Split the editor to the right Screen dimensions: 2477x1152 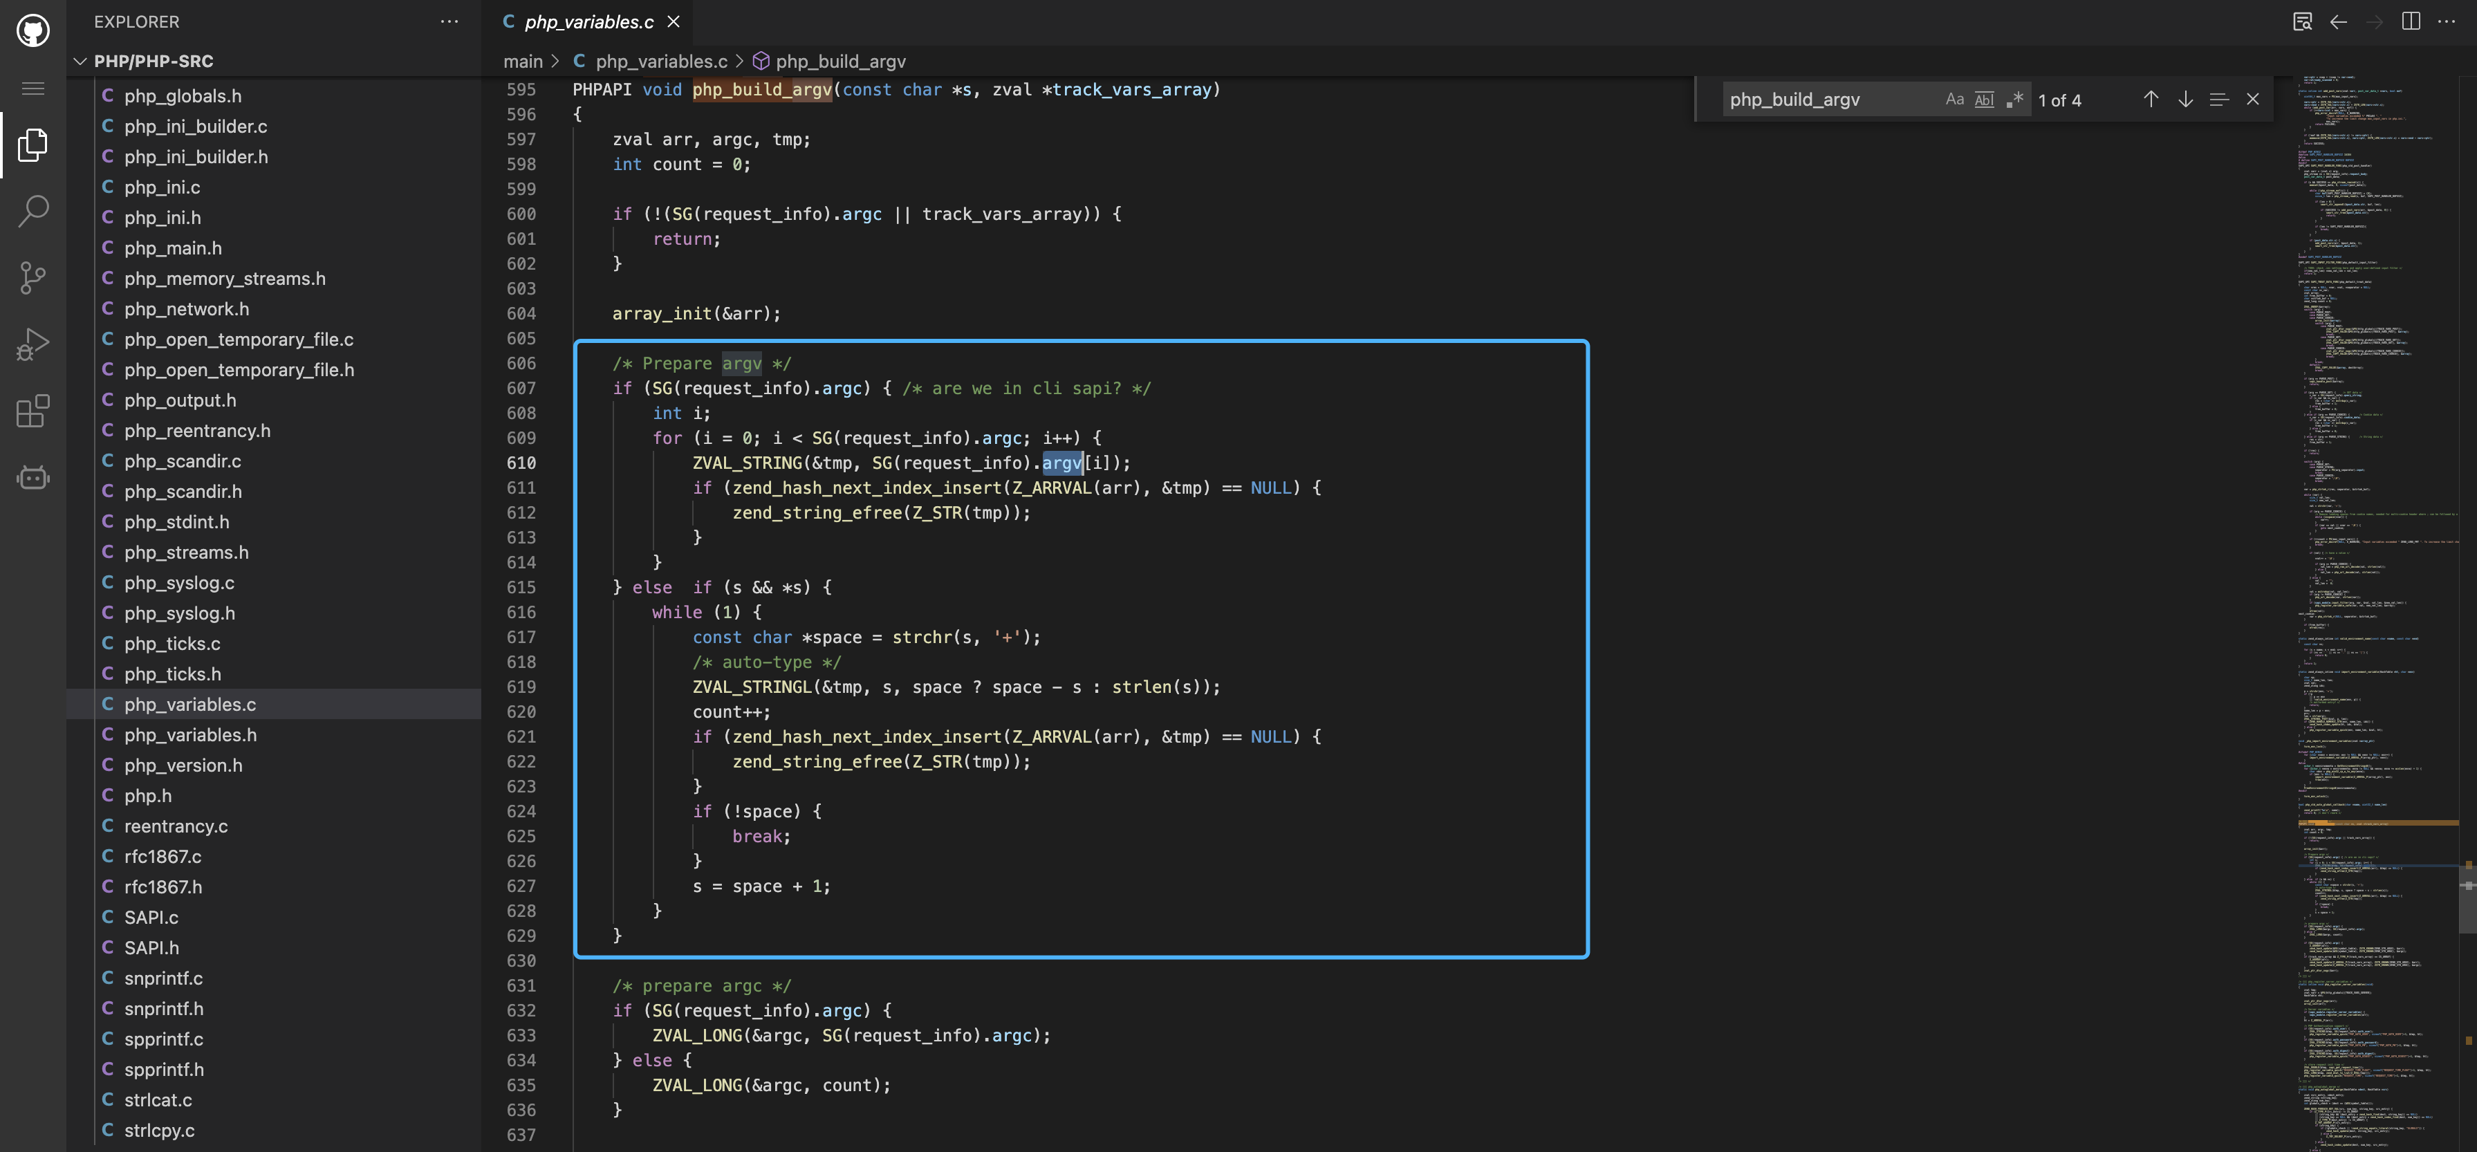(x=2410, y=21)
